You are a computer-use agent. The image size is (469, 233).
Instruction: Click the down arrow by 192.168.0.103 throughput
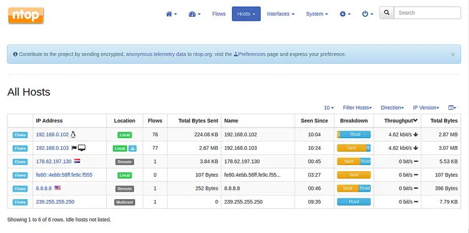(416, 148)
